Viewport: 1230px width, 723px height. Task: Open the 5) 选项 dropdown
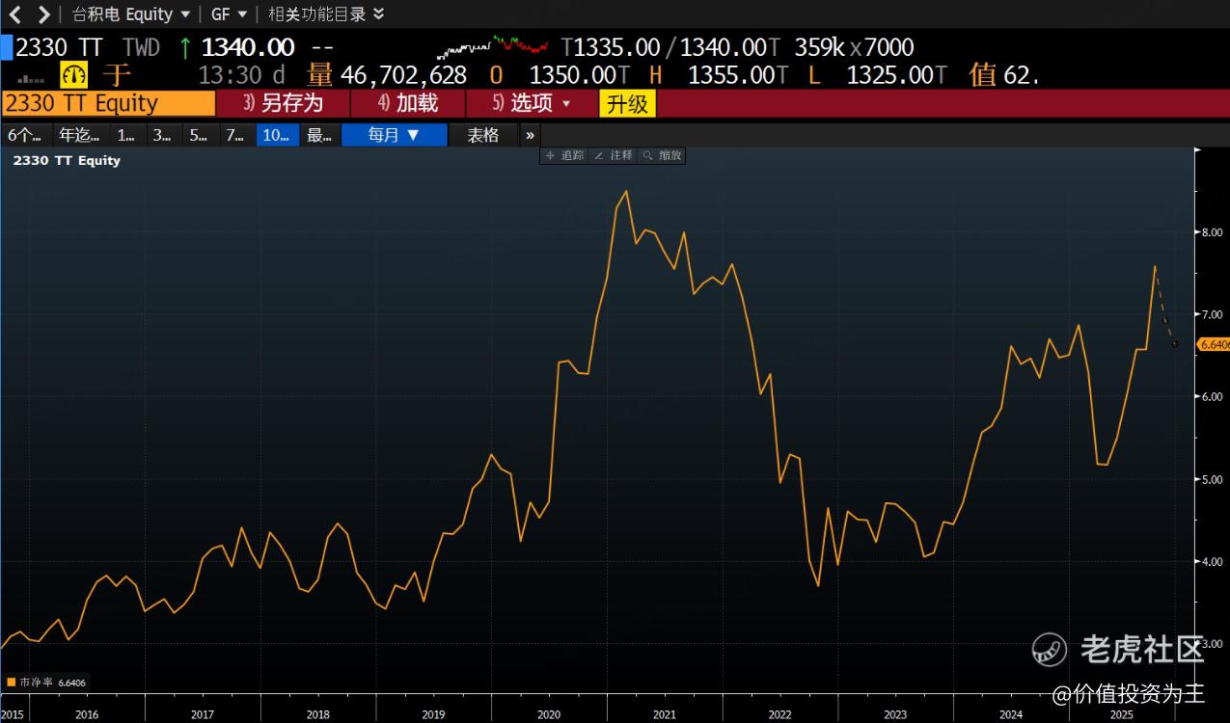click(532, 103)
